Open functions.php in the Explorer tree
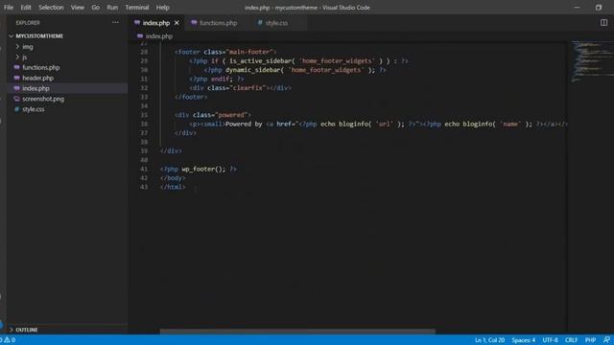This screenshot has height=345, width=614. [x=41, y=68]
